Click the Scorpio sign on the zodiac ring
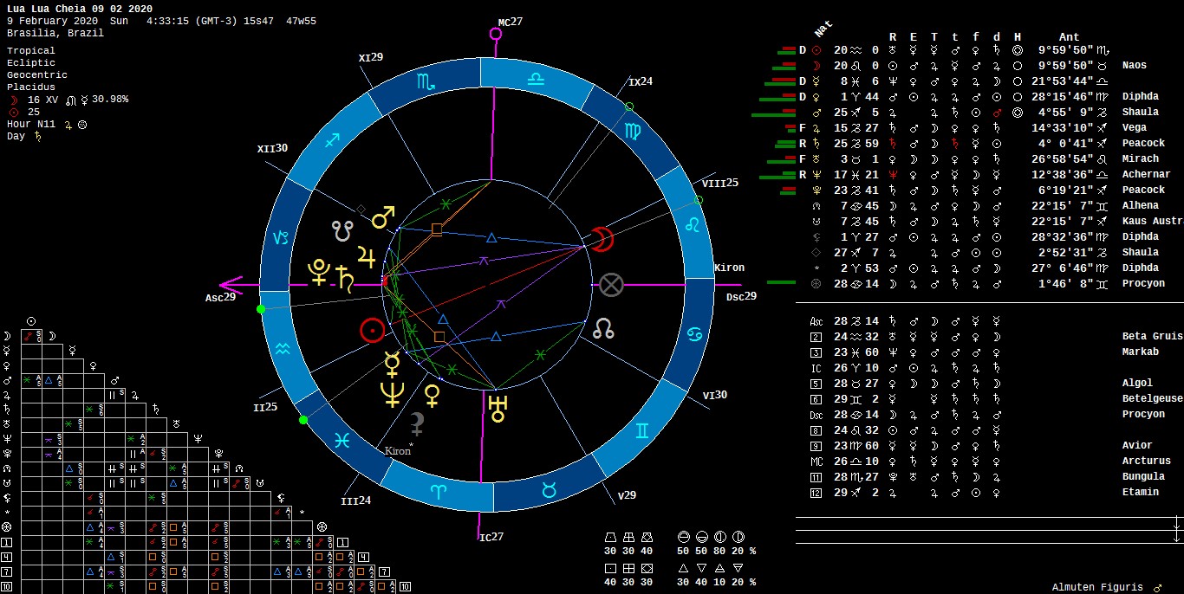 [x=426, y=82]
